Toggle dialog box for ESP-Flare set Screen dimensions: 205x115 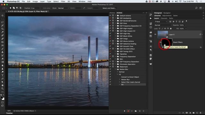tap(113, 23)
